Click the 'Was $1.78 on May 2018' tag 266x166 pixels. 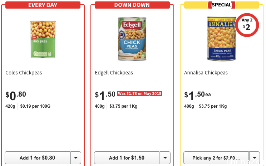(140, 93)
